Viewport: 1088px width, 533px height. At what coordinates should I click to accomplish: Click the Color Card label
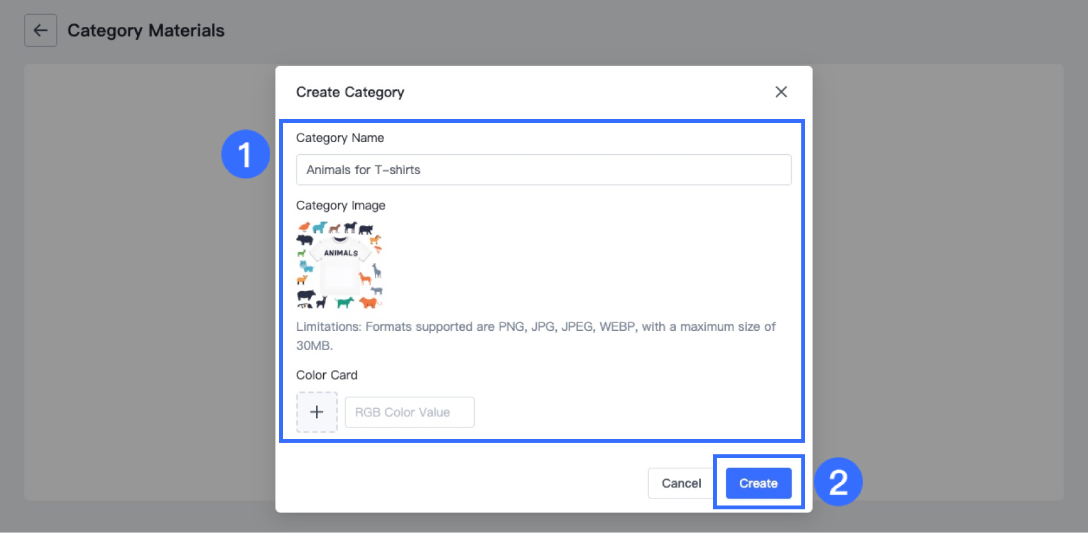pos(326,375)
